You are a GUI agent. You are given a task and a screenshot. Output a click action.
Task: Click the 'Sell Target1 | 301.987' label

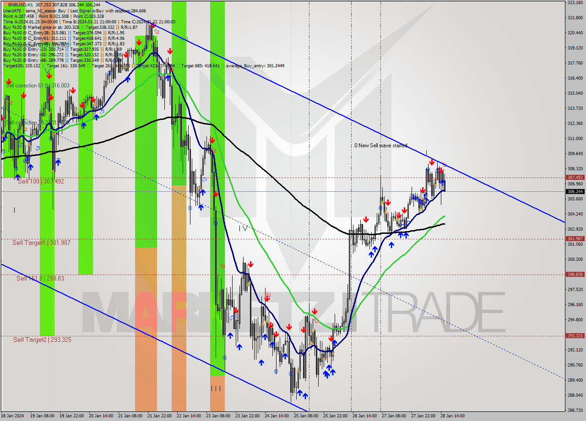point(41,243)
